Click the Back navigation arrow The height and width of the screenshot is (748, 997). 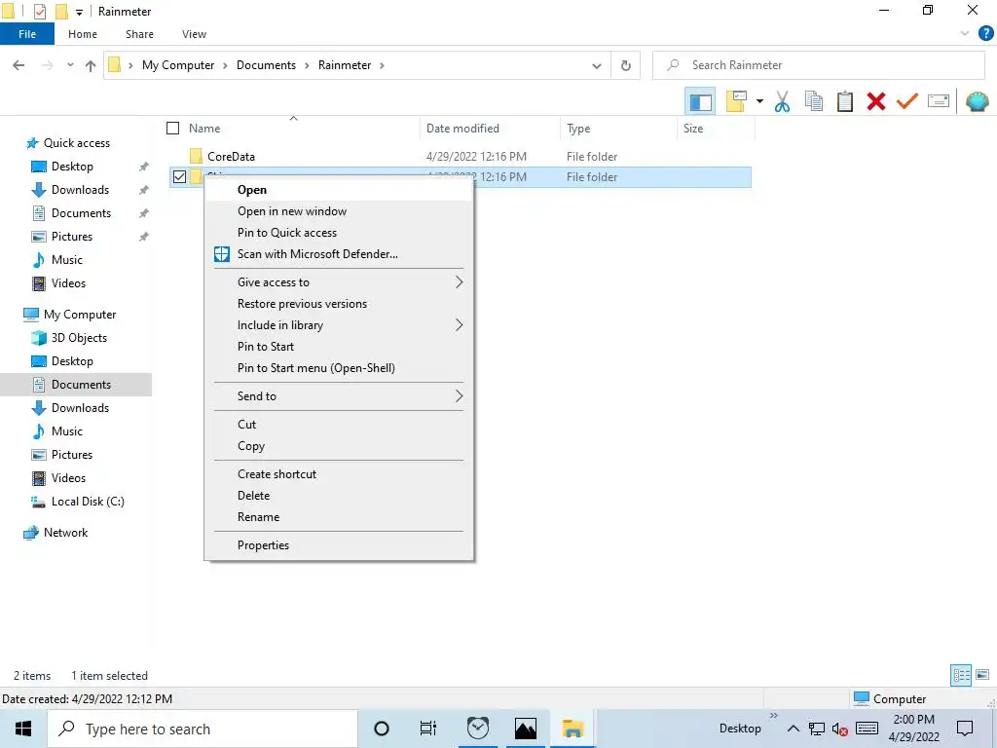coord(18,65)
